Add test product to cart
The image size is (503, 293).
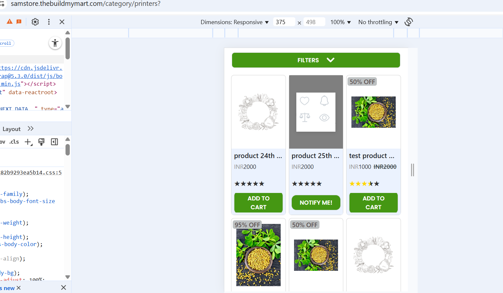374,203
